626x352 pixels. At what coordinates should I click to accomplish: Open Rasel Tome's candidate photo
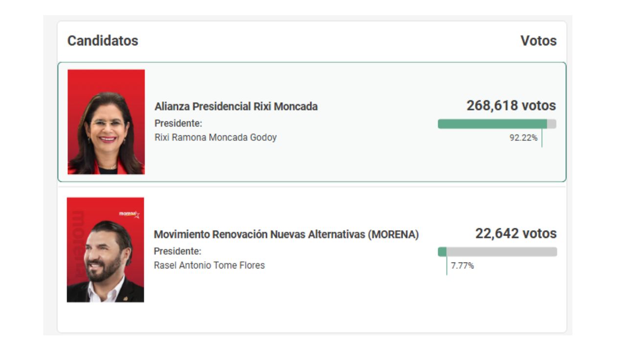106,250
